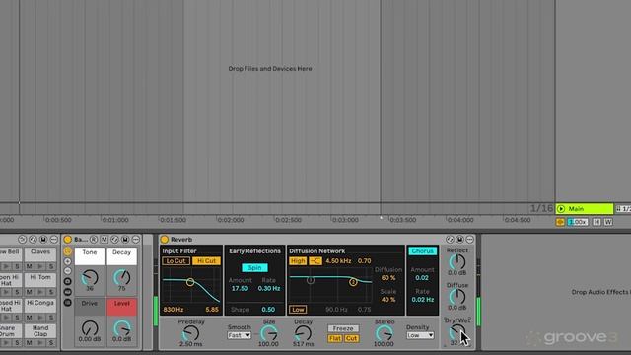Viewport: 631px width, 355px height.
Task: Click the save preset icon on Ba... rack header
Action: coord(125,239)
